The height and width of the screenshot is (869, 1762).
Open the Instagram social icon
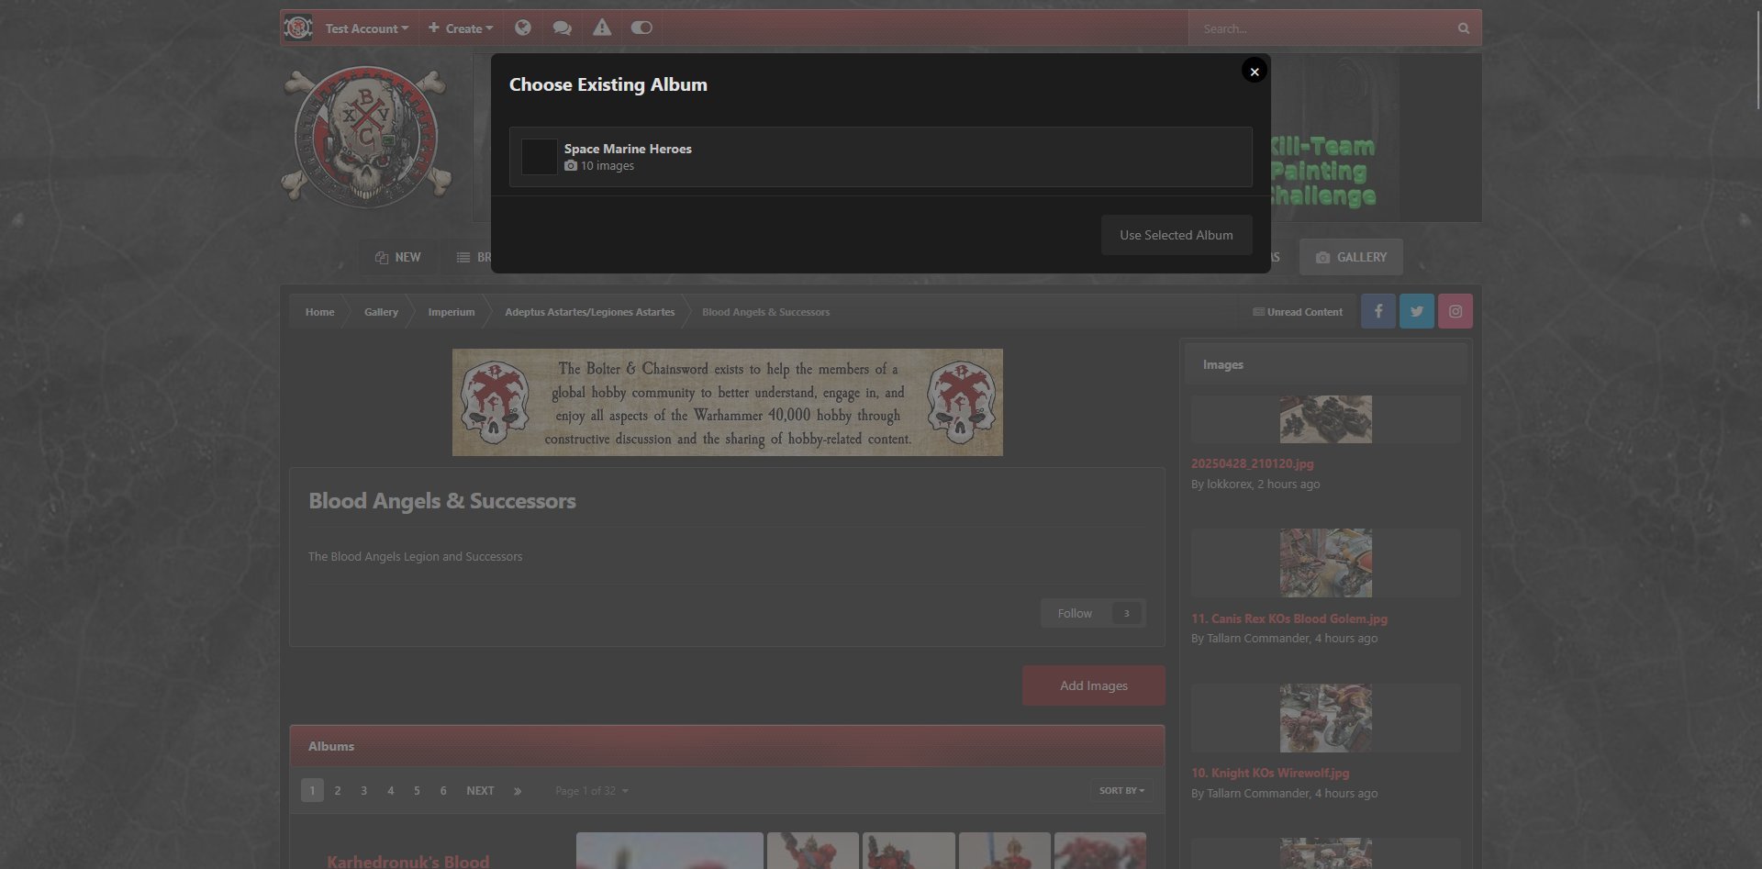pos(1455,311)
